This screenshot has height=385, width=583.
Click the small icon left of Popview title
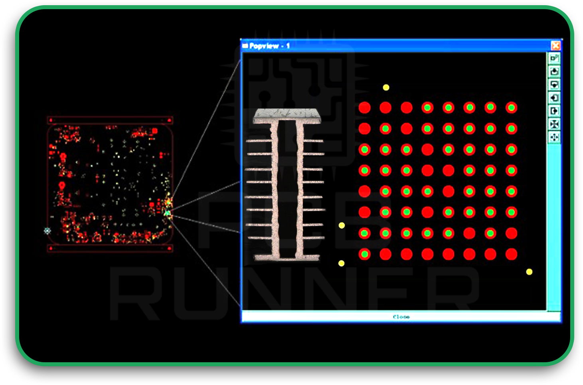245,46
